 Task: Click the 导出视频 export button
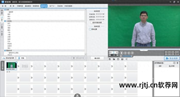(172, 58)
